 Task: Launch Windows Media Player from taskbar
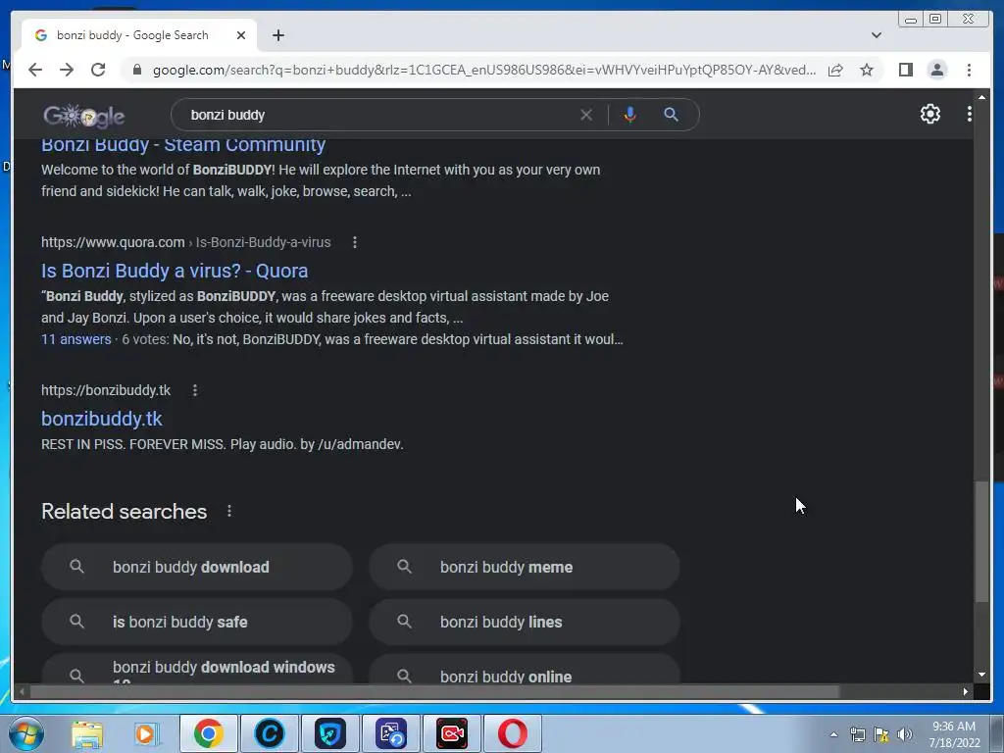click(x=146, y=733)
